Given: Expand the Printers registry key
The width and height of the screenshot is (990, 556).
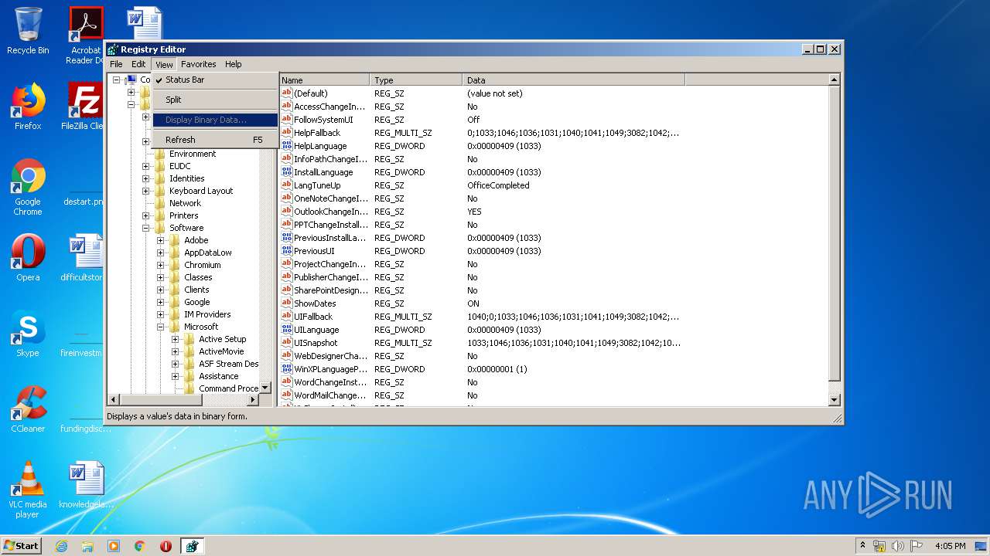Looking at the screenshot, I should 145,215.
